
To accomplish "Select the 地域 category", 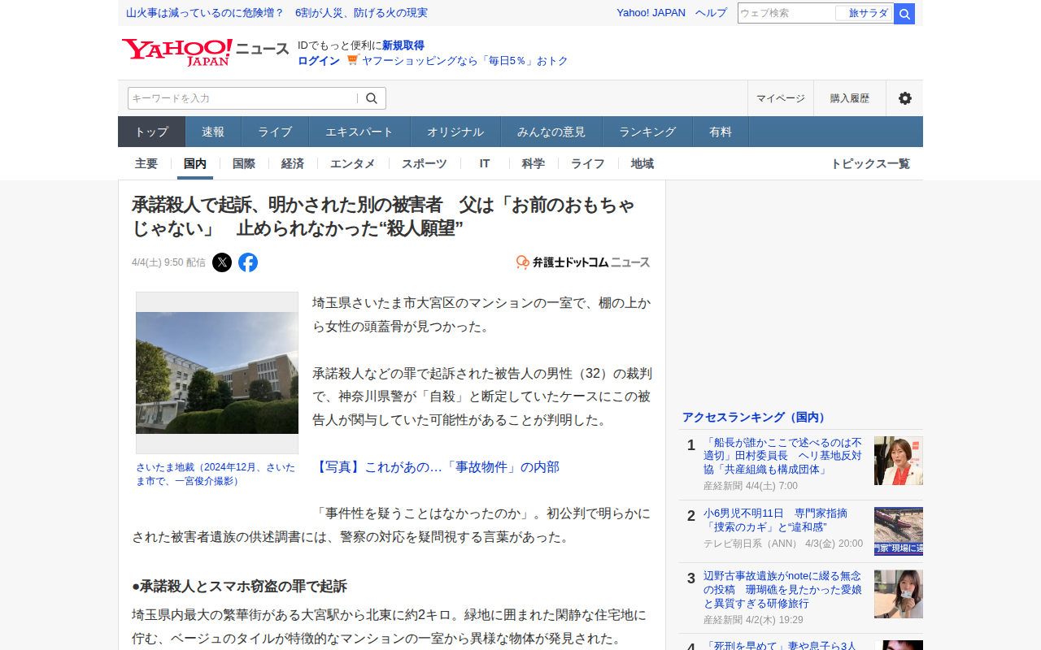I will coord(642,163).
